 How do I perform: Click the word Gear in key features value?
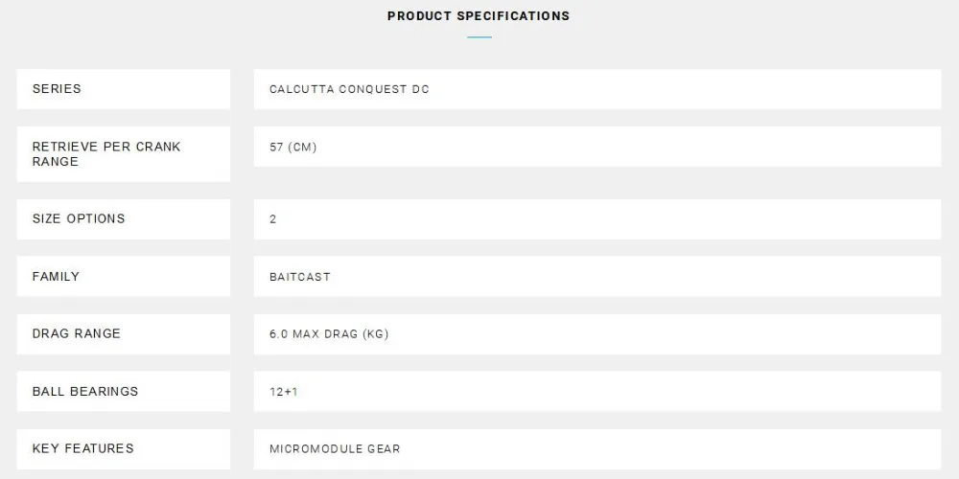tap(384, 449)
